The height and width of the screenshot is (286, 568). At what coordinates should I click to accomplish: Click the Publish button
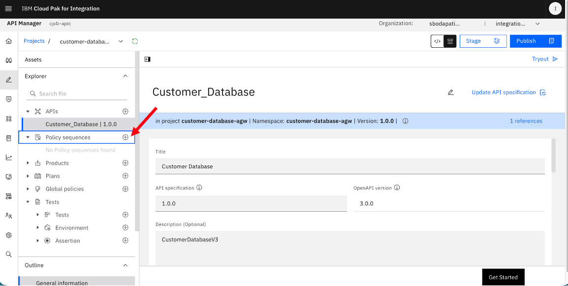(x=536, y=41)
